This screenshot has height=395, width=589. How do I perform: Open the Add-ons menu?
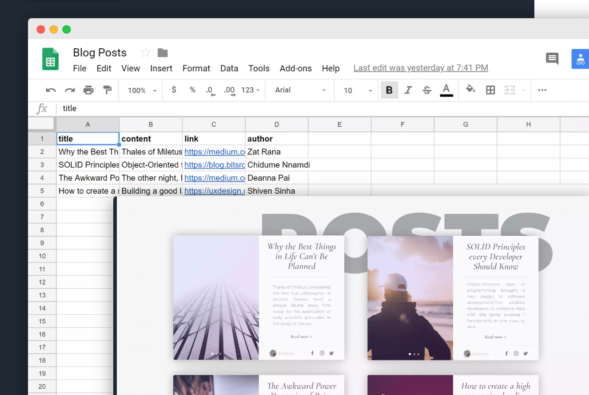pos(296,68)
